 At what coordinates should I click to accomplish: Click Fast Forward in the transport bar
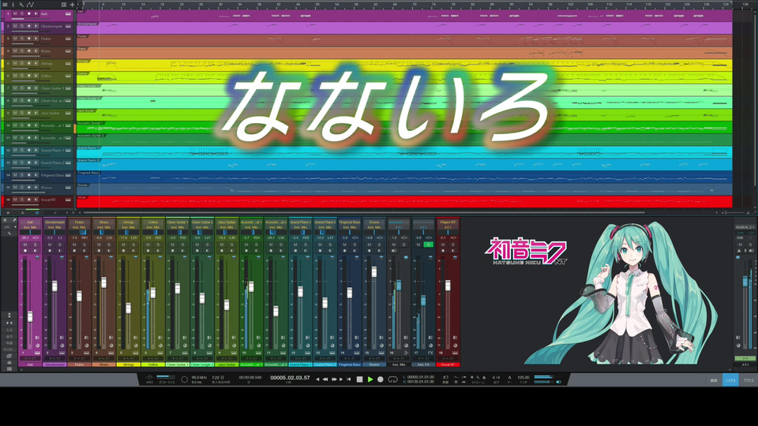coord(333,379)
